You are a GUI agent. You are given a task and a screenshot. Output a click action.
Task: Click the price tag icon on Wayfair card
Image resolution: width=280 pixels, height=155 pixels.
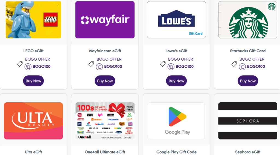coord(91,64)
